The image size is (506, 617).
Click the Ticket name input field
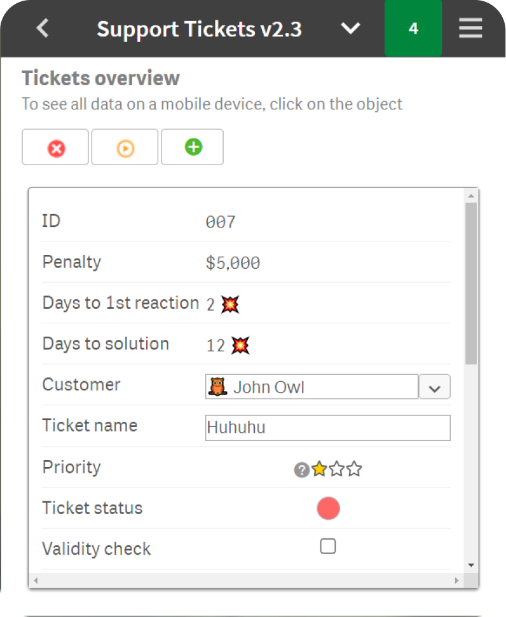[328, 428]
